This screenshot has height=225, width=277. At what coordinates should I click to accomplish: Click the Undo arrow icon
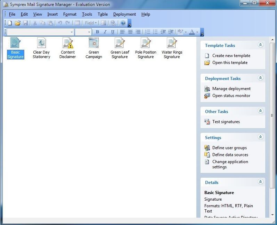point(60,23)
